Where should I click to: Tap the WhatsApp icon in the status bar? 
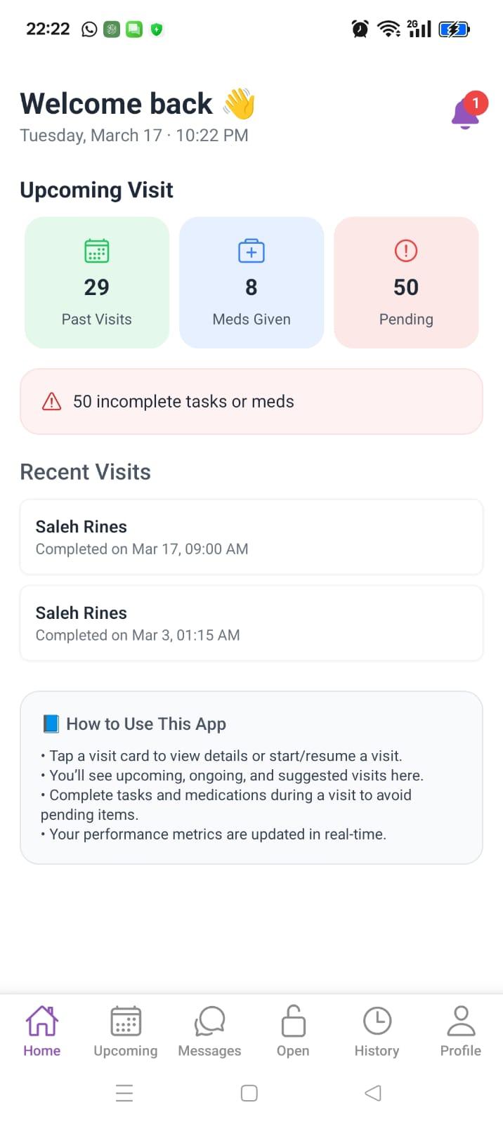tap(89, 29)
